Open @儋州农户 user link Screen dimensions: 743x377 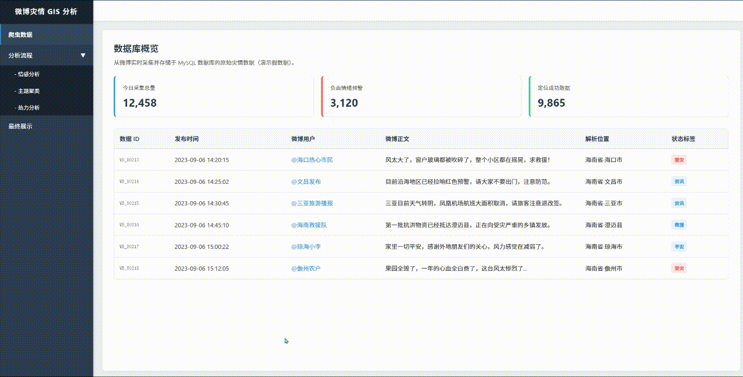[x=306, y=269]
